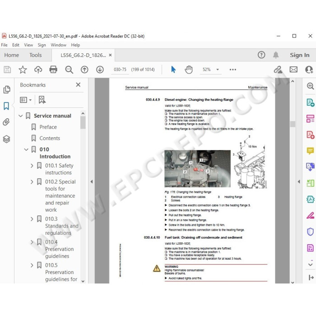Viewport: 316px width, 316px height.
Task: Go to previous page arrow icon
Action: (84, 70)
